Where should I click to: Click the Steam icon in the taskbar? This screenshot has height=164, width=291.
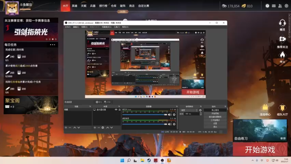click(149, 160)
